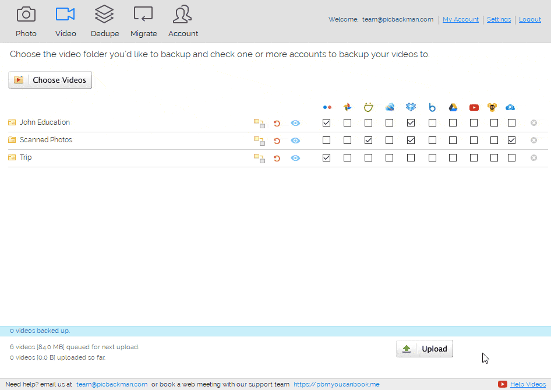Click the Dropbox service icon
This screenshot has height=390, width=551.
(411, 107)
